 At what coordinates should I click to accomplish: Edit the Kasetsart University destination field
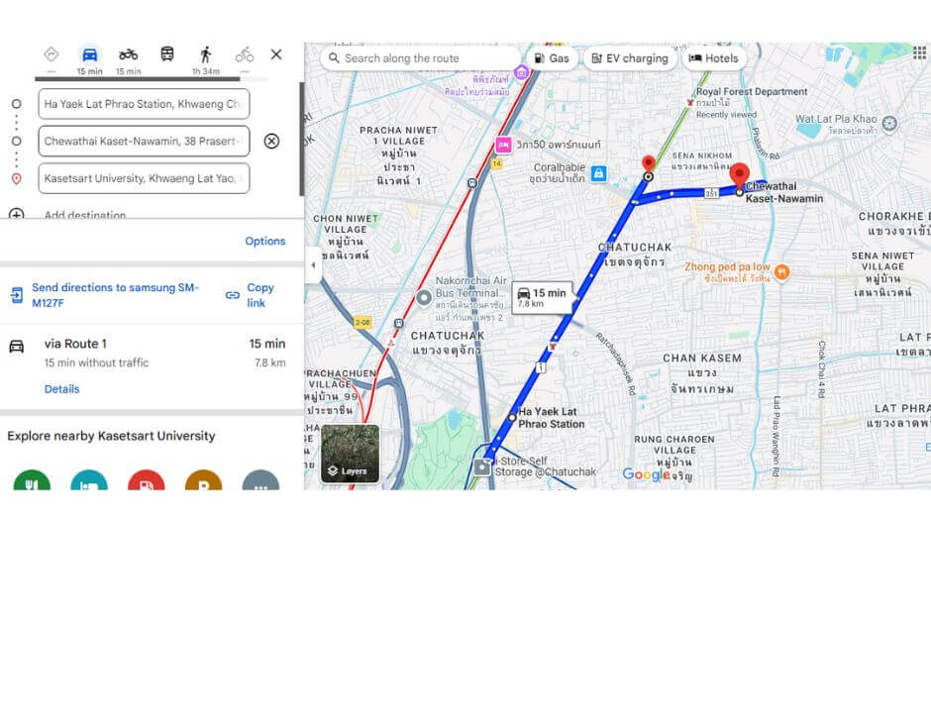coord(144,178)
